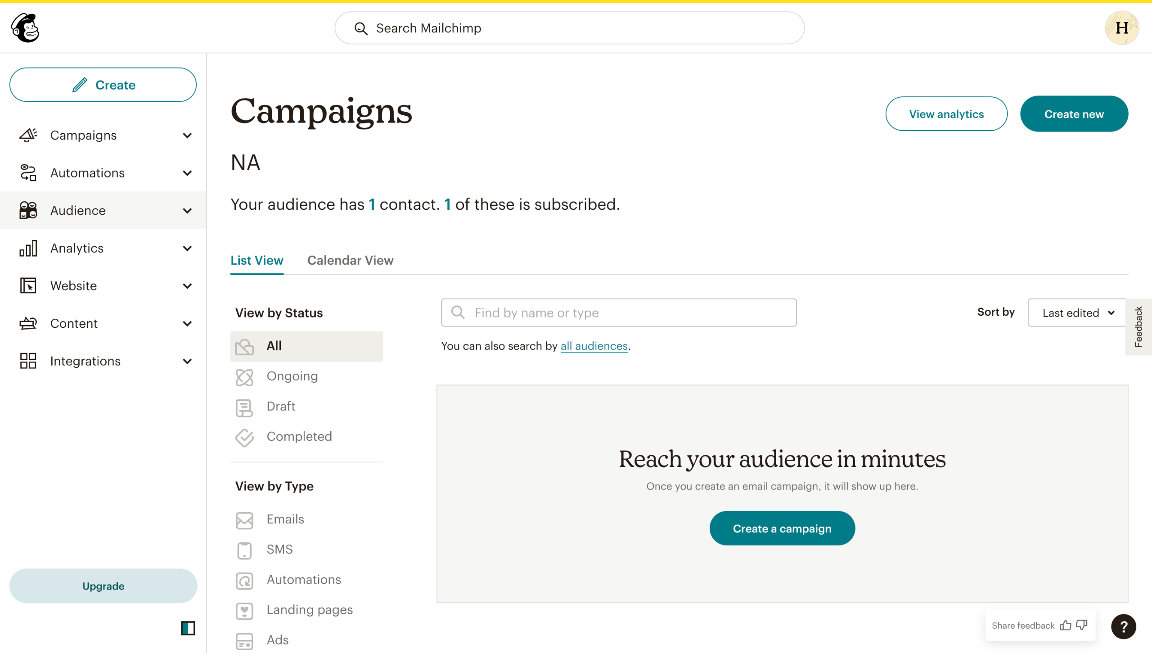Click the Completed checkmark icon

tap(244, 437)
